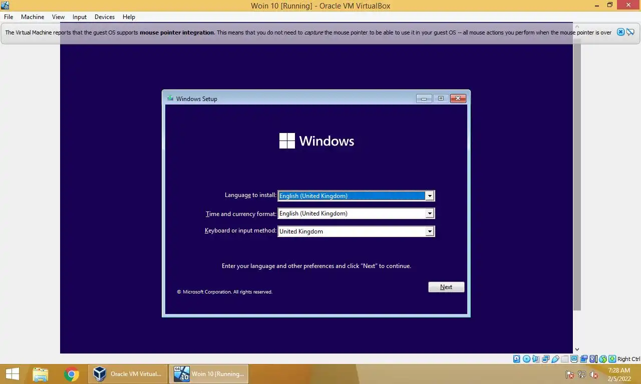The width and height of the screenshot is (641, 384).
Task: Open the Windows Start button
Action: (x=13, y=374)
